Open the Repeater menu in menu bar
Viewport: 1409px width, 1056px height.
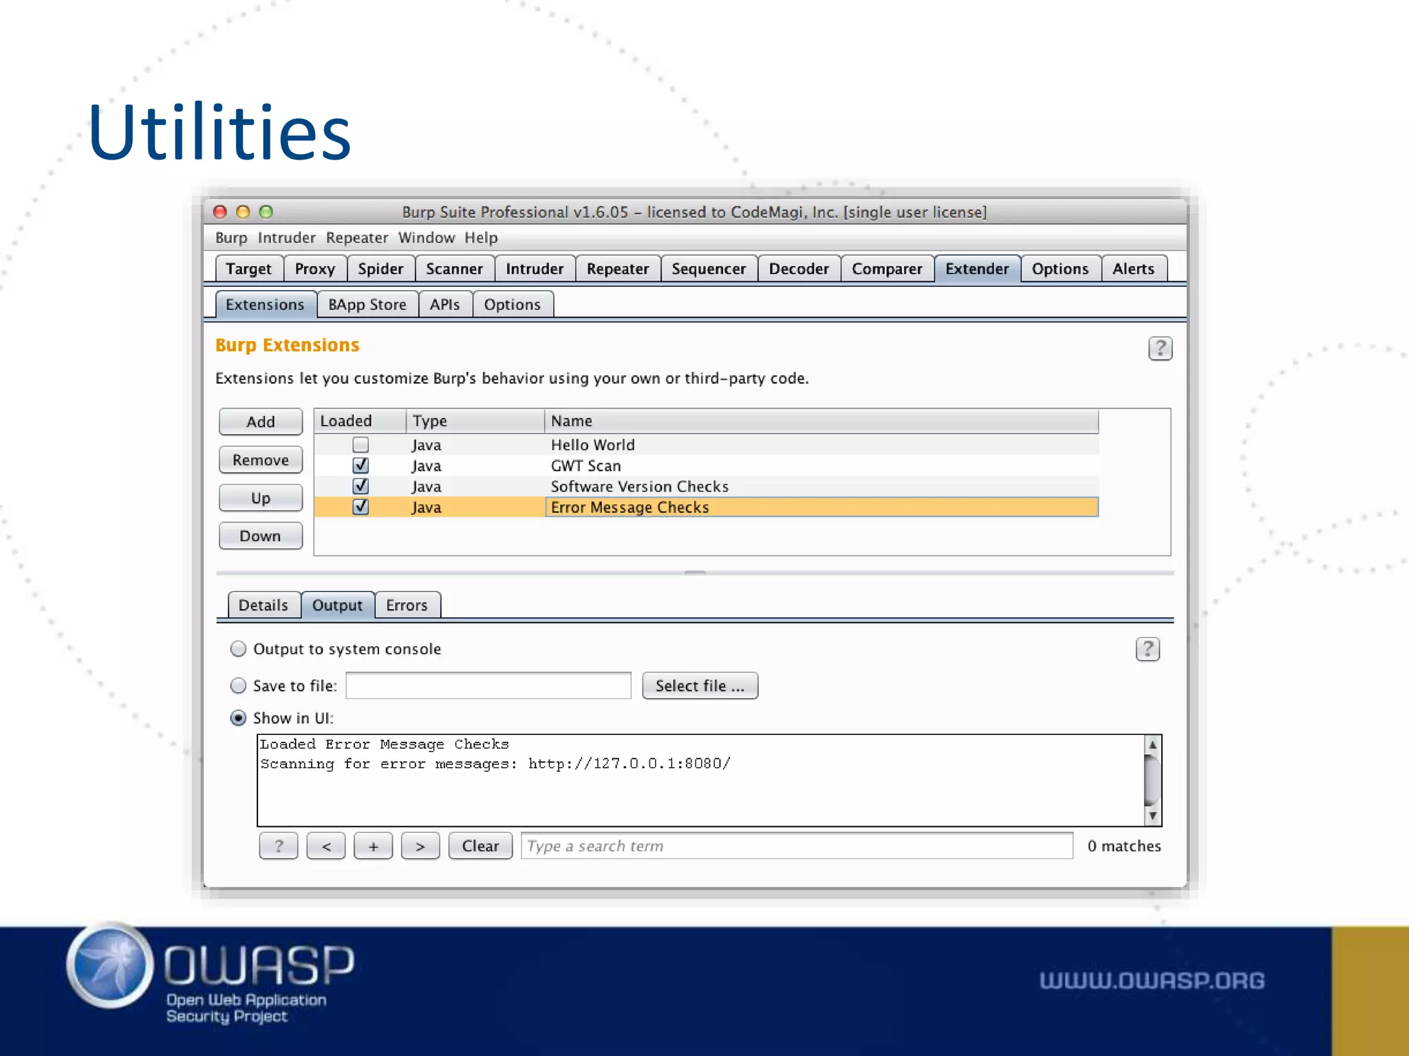pyautogui.click(x=357, y=238)
